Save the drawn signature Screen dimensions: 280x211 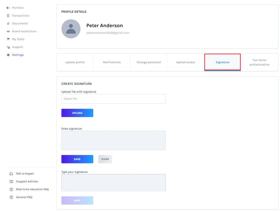(x=77, y=159)
